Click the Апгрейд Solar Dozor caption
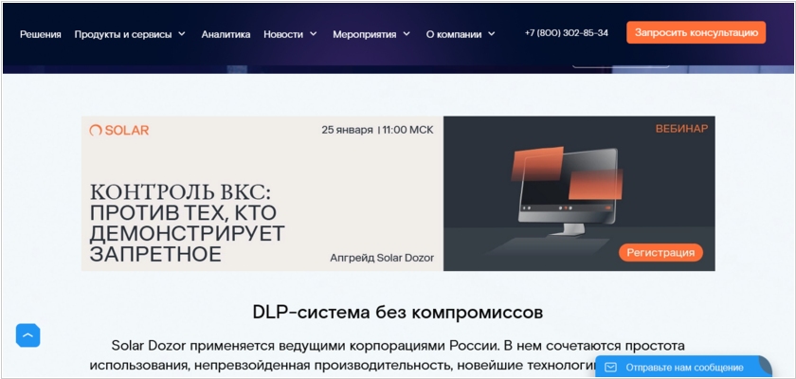This screenshot has width=796, height=379. [x=382, y=258]
